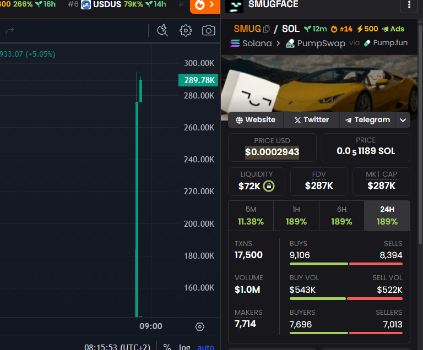423x350 pixels.
Task: Click the BUYERS 7,696 value
Action: click(x=301, y=324)
